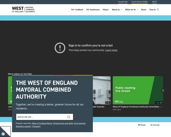
Task: Open the video thumbnail lasting 3:56
Action: point(102,90)
